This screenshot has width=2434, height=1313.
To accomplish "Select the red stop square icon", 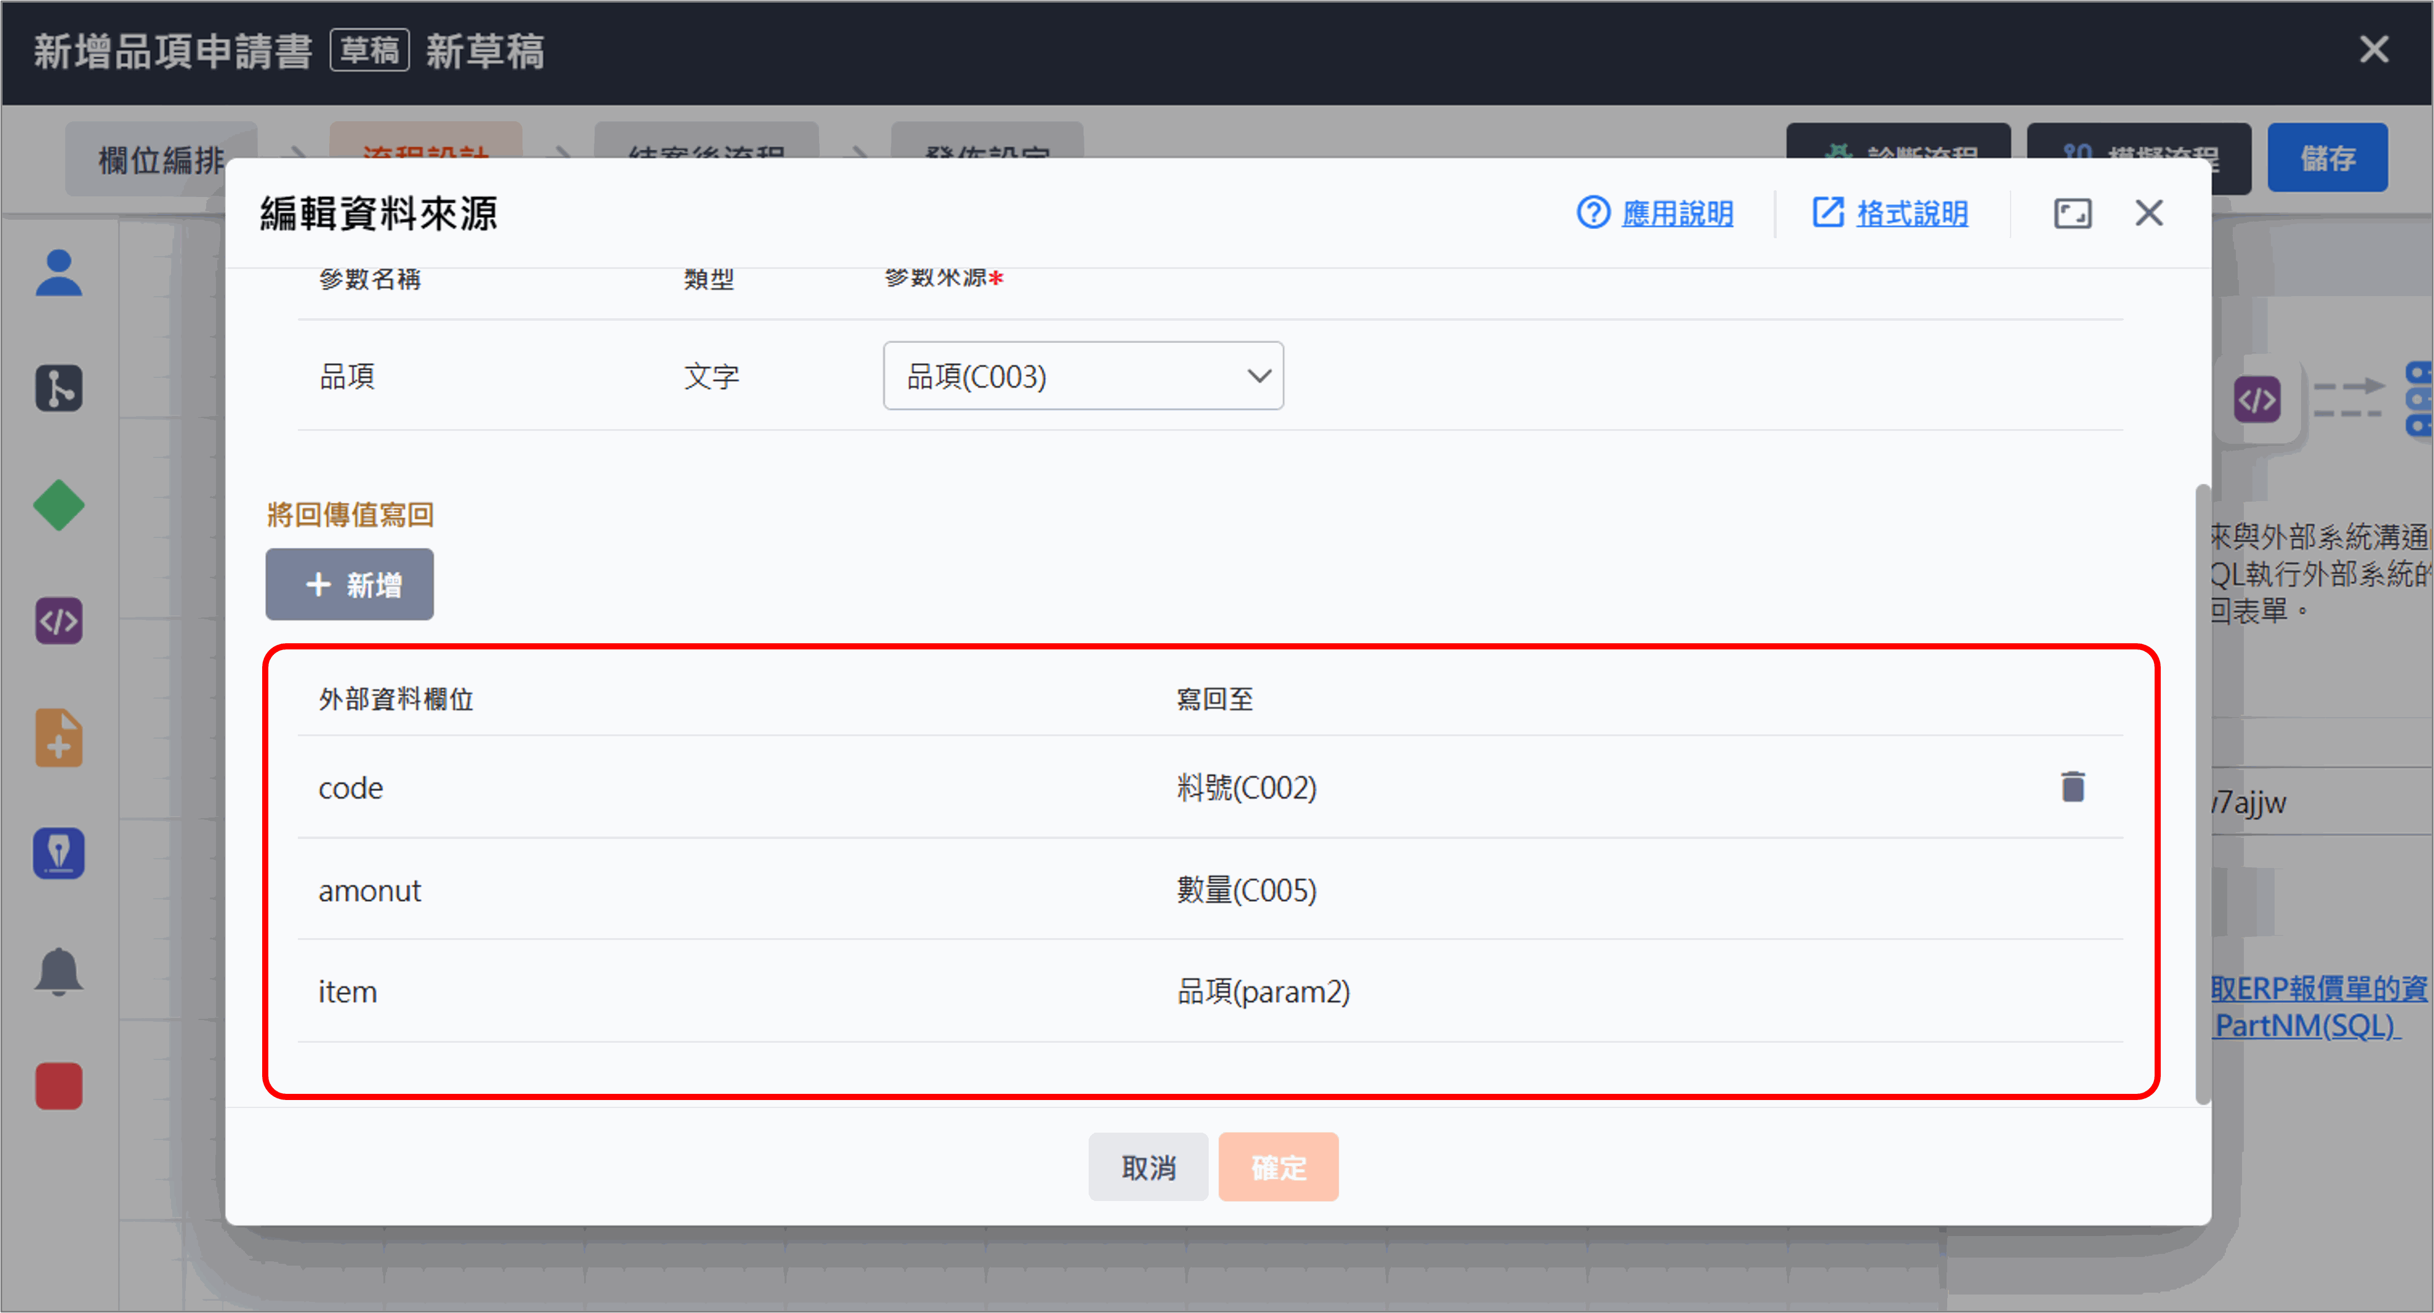I will click(x=58, y=1086).
